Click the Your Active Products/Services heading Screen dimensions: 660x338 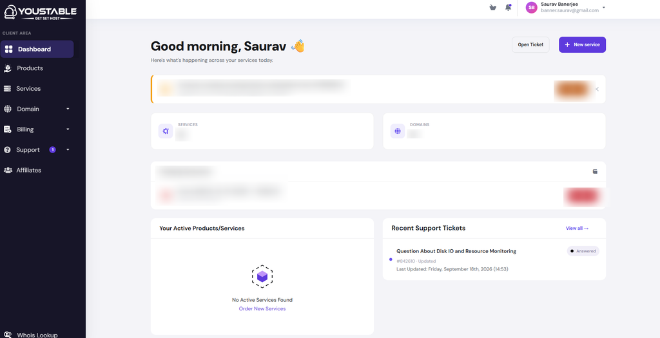tap(202, 229)
